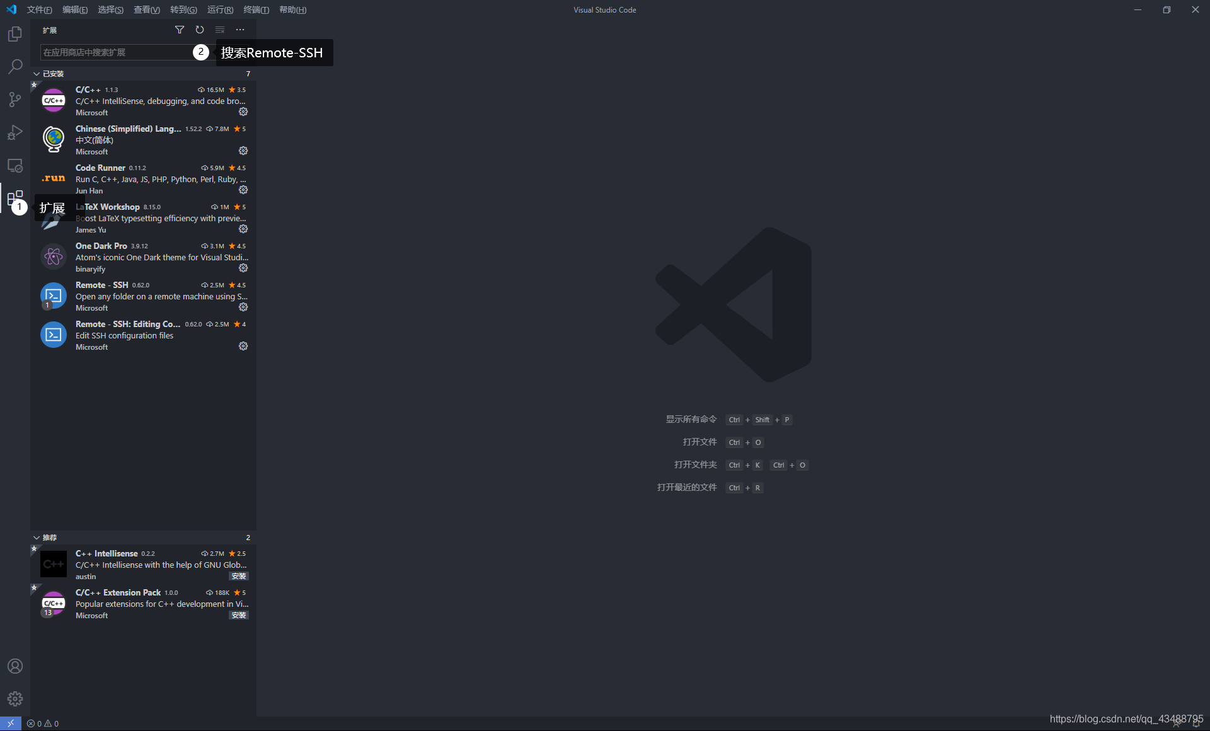Install C/C++ Extension Pack
Viewport: 1210px width, 731px height.
click(x=239, y=615)
